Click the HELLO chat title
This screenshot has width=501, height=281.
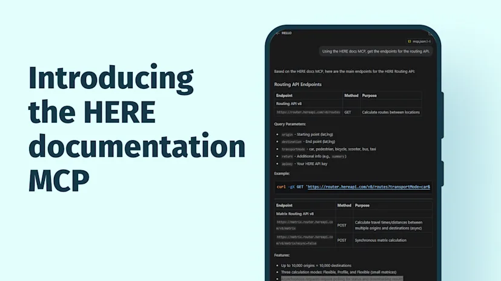pos(287,33)
